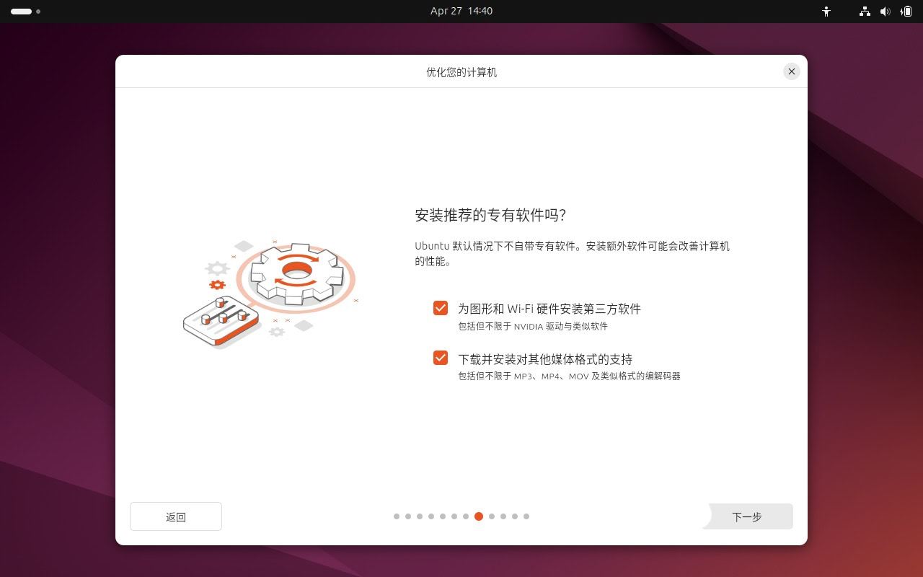Open the accessibility menu in the top bar

[826, 12]
